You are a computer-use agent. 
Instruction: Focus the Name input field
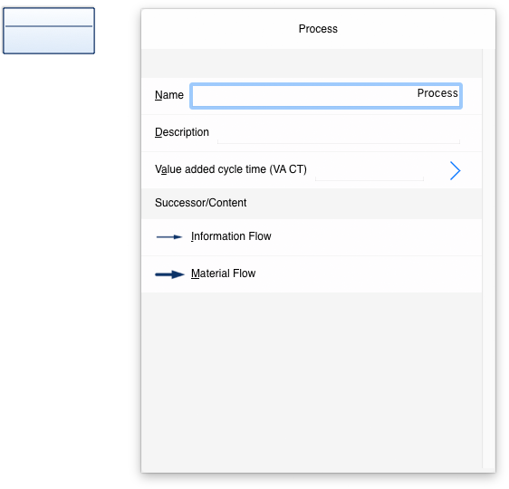click(x=326, y=96)
